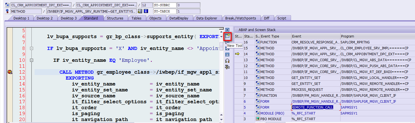Click the Program column header
Screen dimensions: 415x123
coord(377,36)
